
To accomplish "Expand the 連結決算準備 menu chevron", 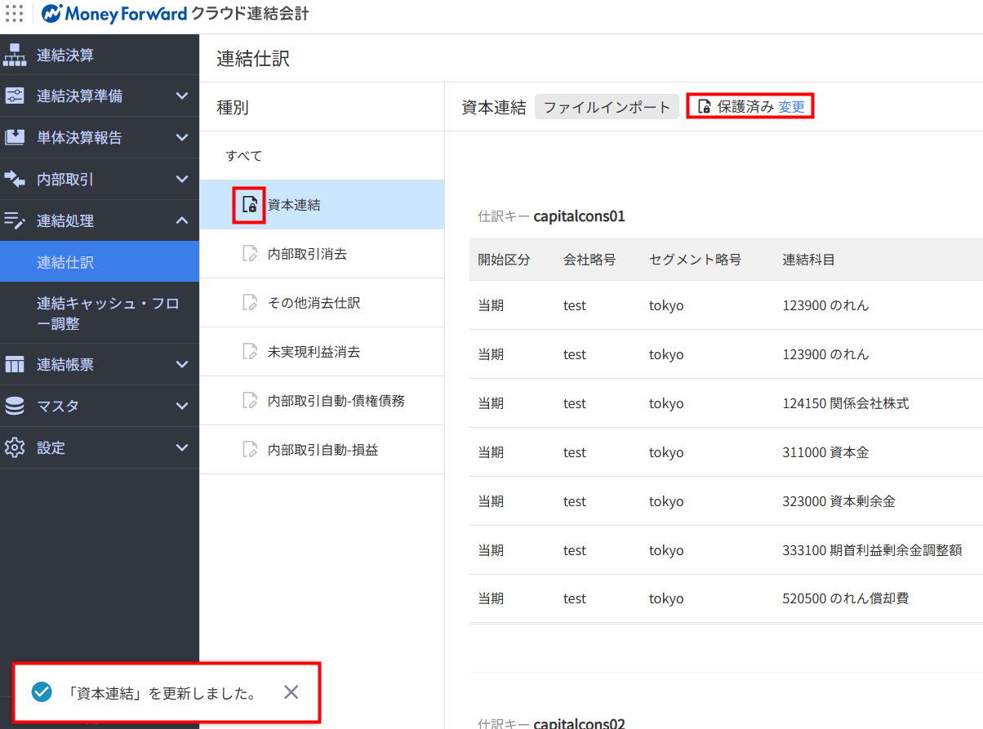I will 182,96.
